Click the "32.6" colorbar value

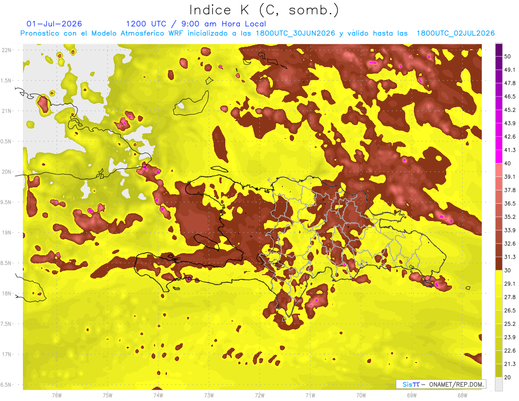(510, 244)
